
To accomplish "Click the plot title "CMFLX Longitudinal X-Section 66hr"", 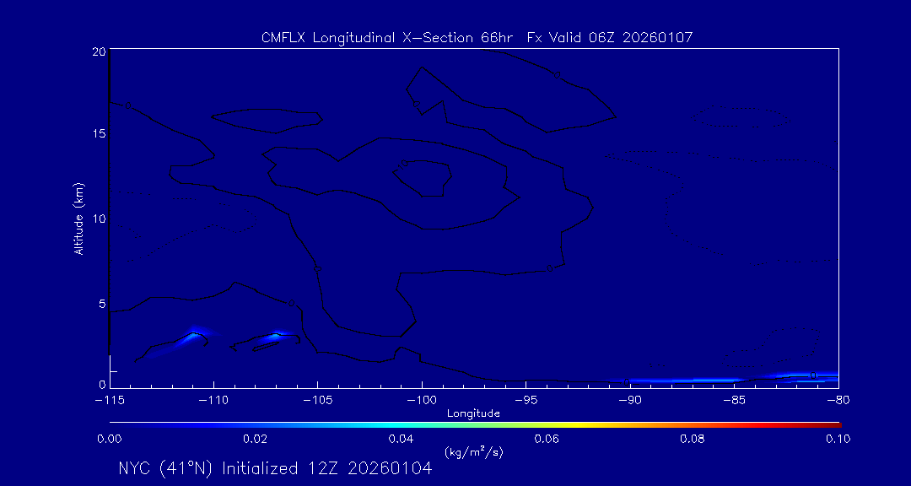I will pyautogui.click(x=387, y=38).
